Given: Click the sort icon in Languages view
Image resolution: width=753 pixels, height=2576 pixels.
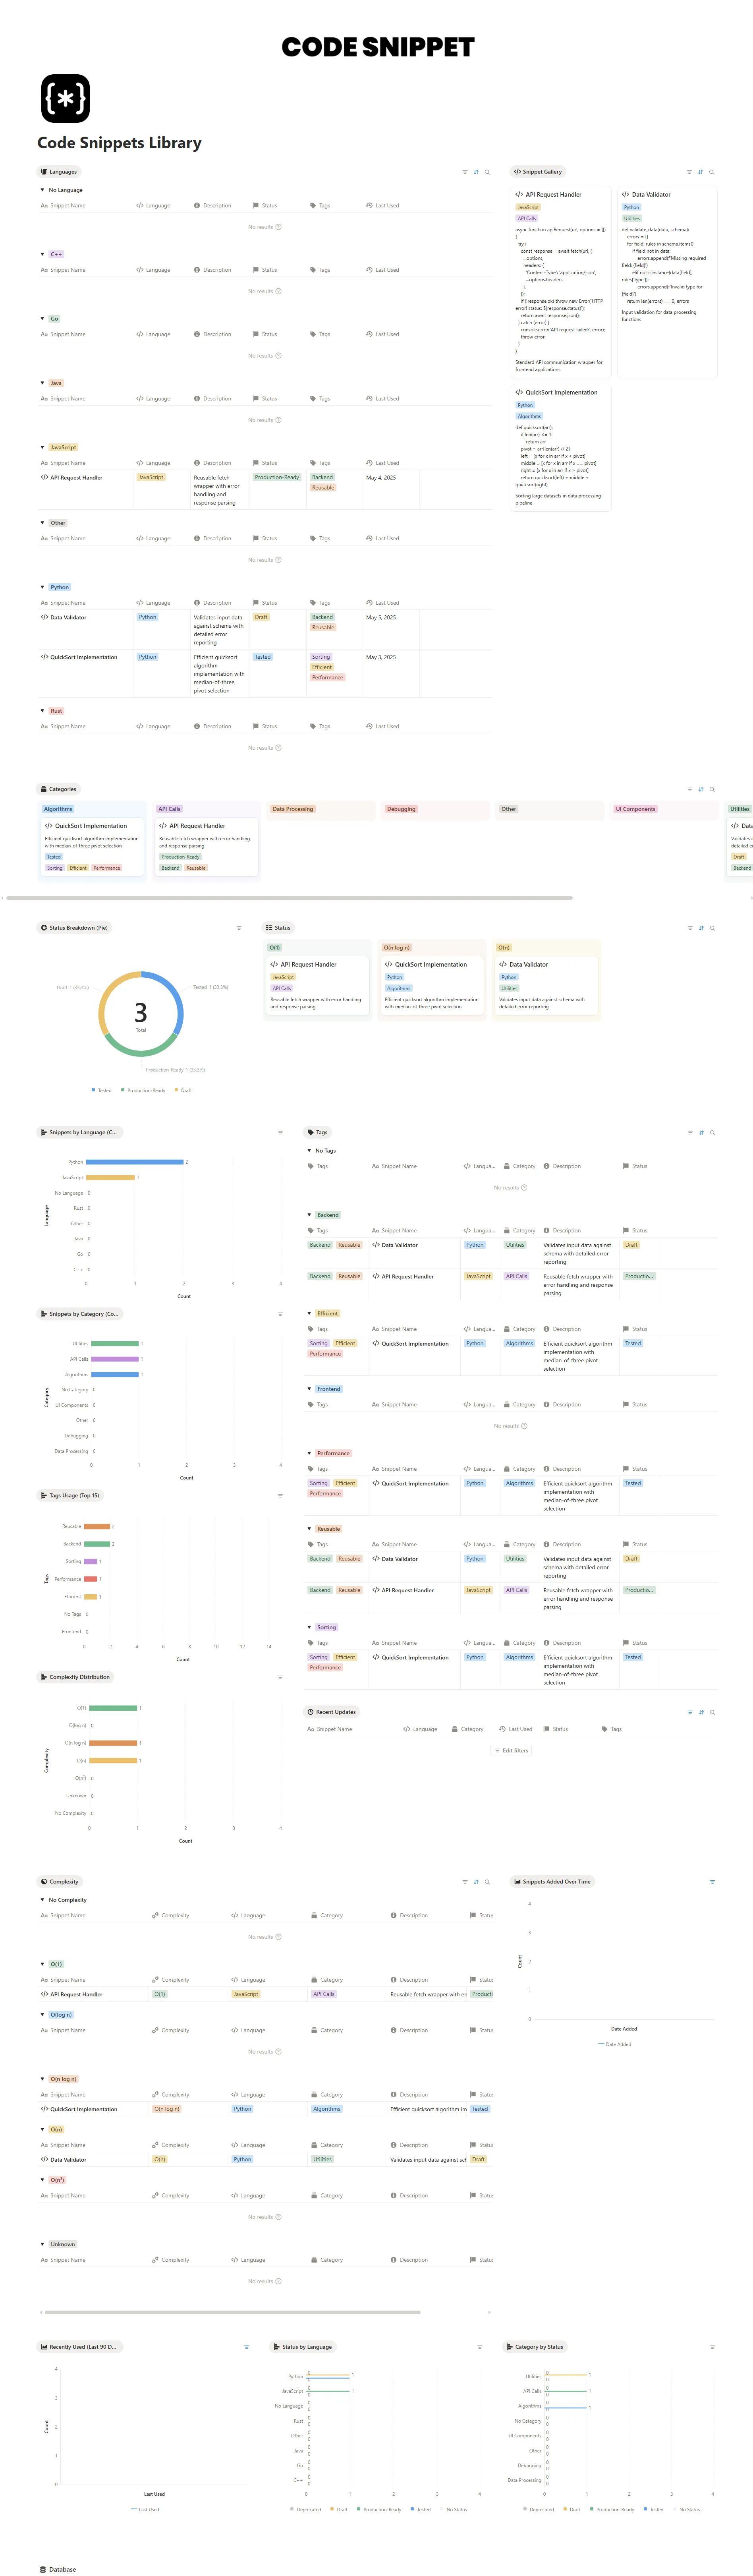Looking at the screenshot, I should (476, 172).
